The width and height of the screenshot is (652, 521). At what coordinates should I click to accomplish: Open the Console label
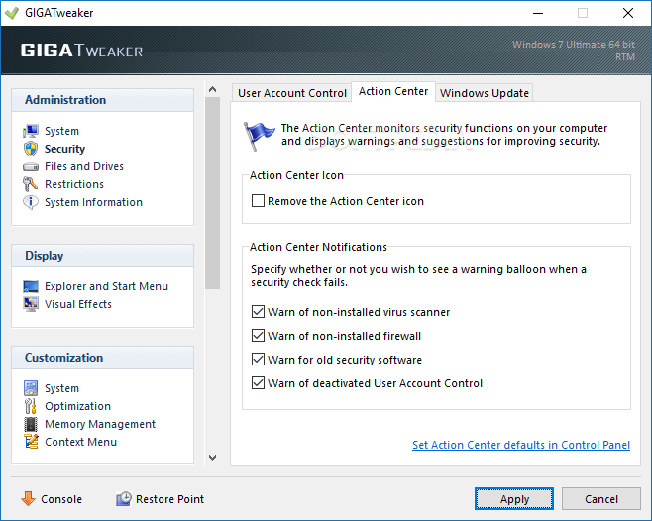[x=61, y=499]
